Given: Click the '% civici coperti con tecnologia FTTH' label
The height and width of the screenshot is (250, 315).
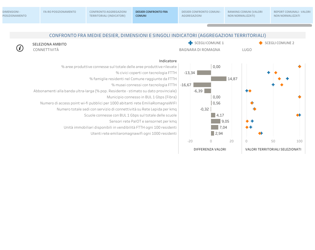Looking at the screenshot, I should pyautogui.click(x=146, y=73).
